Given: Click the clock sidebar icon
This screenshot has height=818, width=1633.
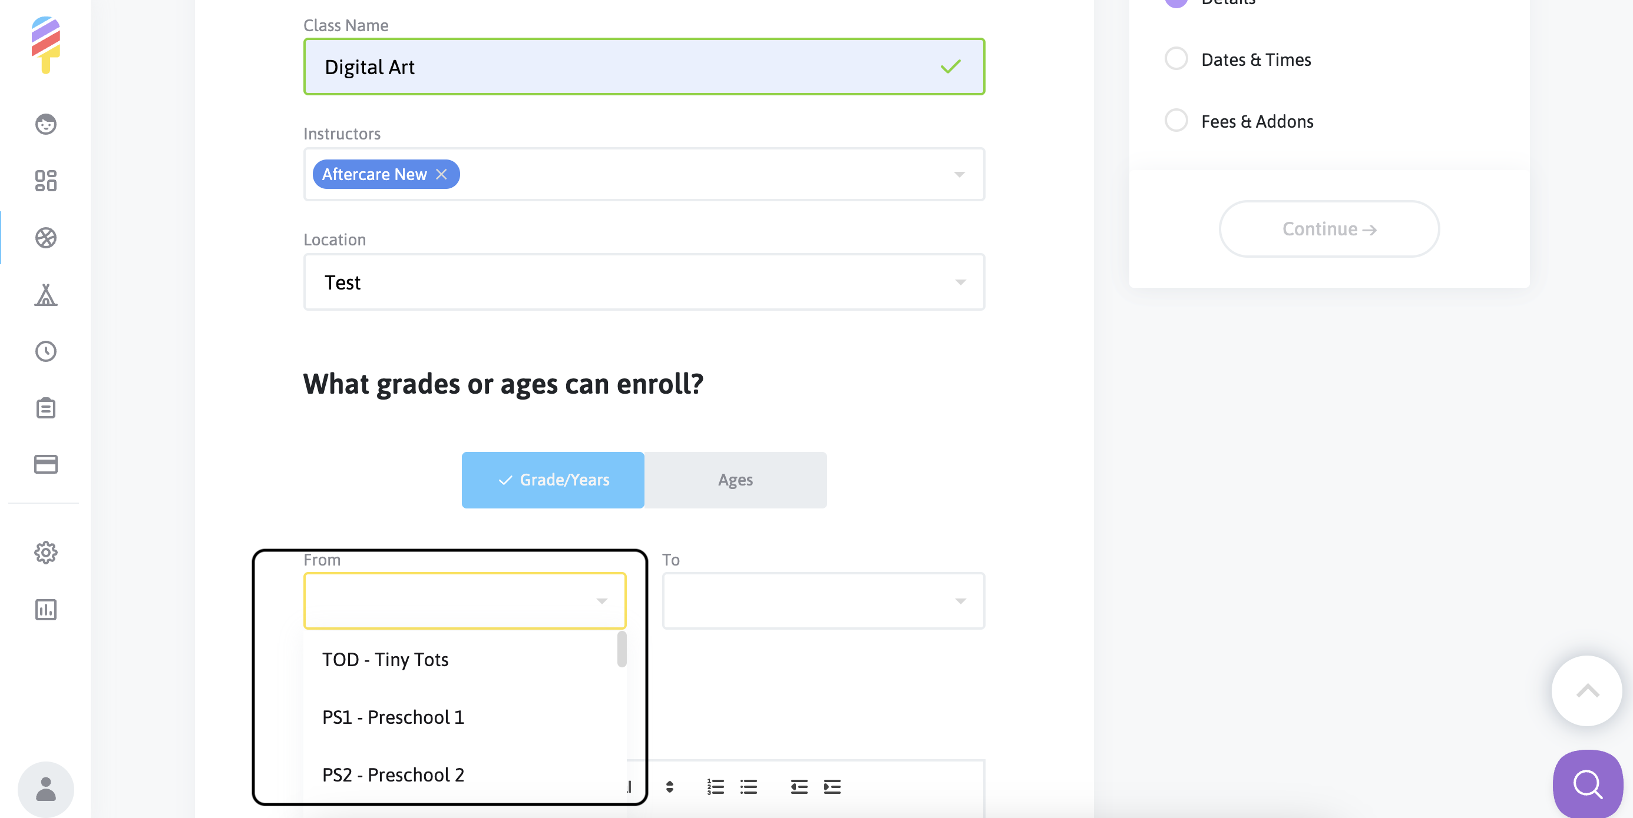Looking at the screenshot, I should click(x=45, y=351).
